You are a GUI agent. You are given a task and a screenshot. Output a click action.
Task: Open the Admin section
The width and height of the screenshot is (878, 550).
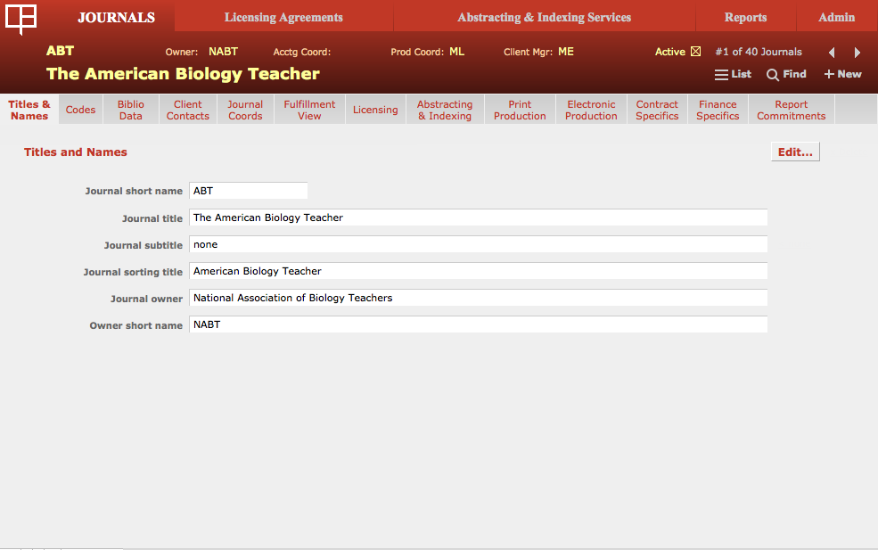[837, 17]
